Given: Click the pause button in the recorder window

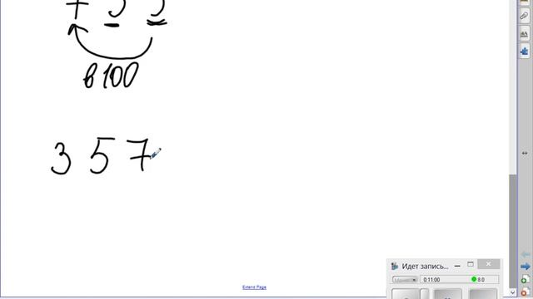Looking at the screenshot, I should pos(448,294).
